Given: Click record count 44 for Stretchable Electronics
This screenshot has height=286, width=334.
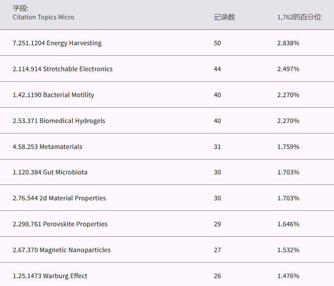Looking at the screenshot, I should click(x=217, y=69).
